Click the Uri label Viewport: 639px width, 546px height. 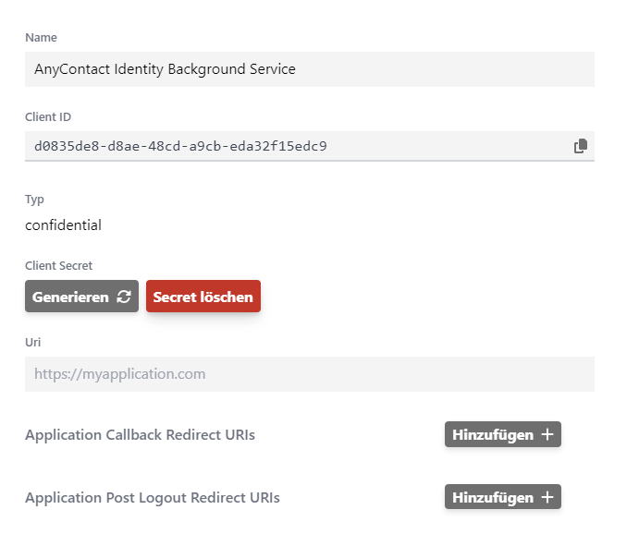[32, 343]
